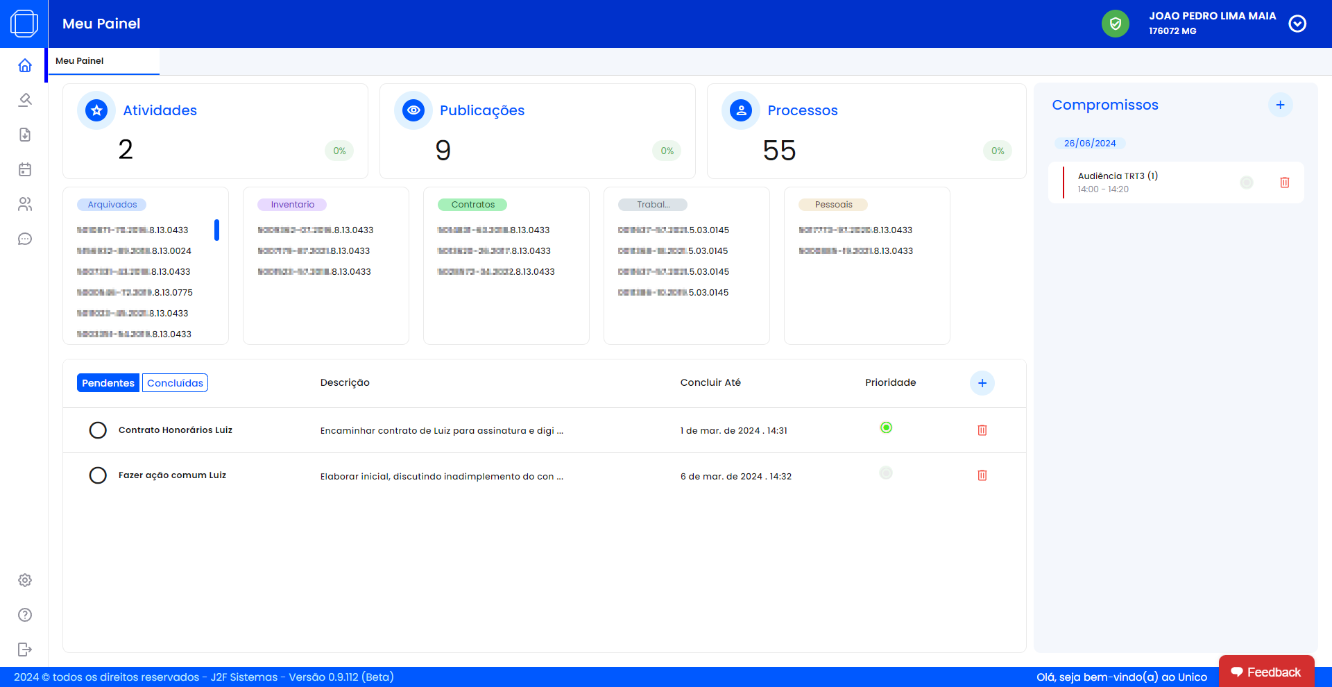Delete the Contrato Honorários Luiz task
The width and height of the screenshot is (1332, 687).
click(982, 430)
